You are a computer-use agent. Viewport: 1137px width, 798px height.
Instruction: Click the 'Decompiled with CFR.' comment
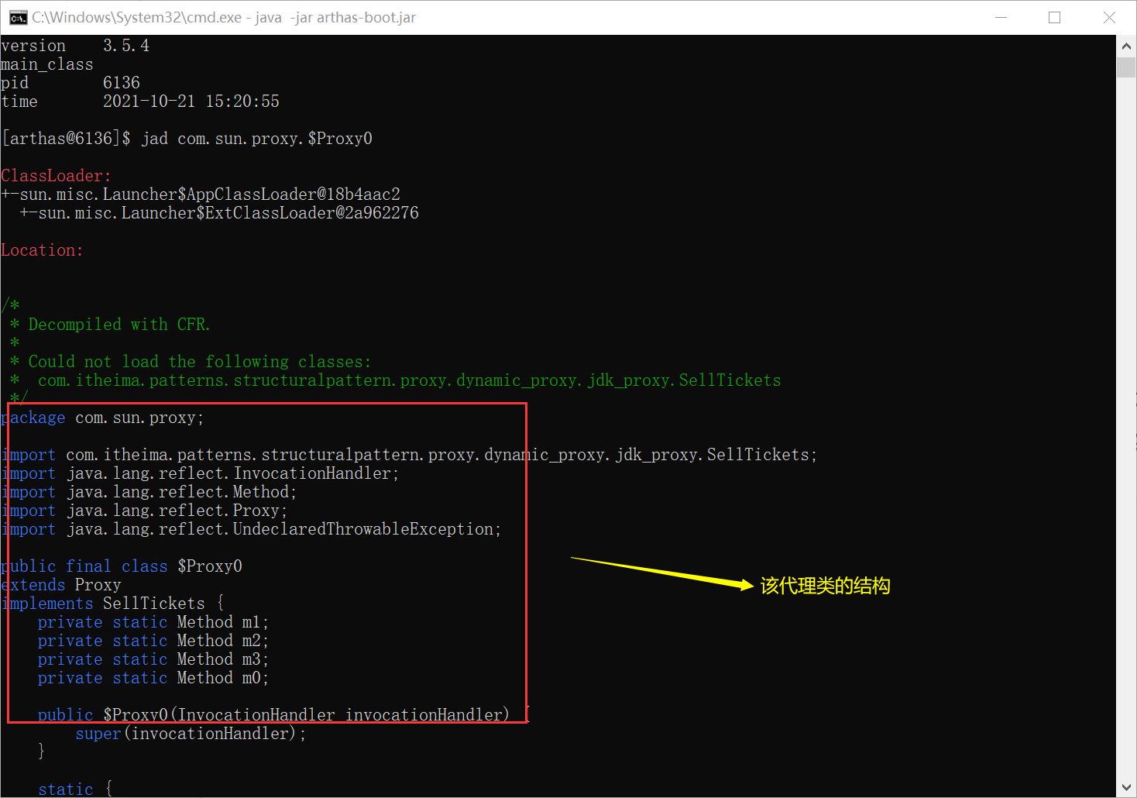coord(119,325)
